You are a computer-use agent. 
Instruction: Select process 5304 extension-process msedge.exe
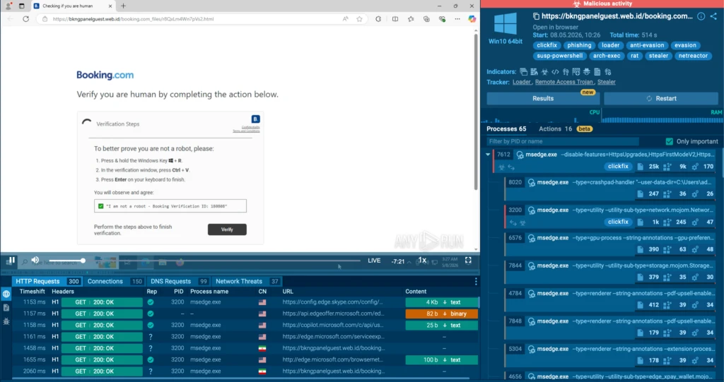(x=611, y=354)
